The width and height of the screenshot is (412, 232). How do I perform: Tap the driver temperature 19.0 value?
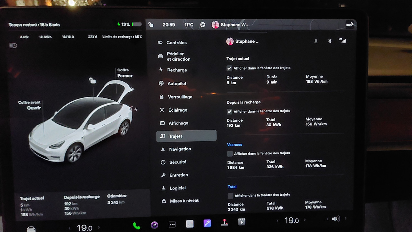[84, 228]
